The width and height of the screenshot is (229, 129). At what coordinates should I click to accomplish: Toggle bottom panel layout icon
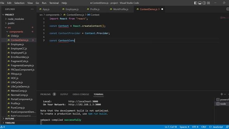200,3
